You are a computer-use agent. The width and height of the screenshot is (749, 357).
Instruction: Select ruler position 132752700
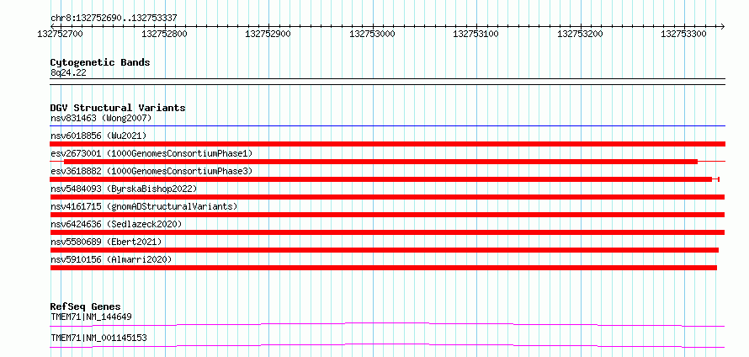pos(60,34)
